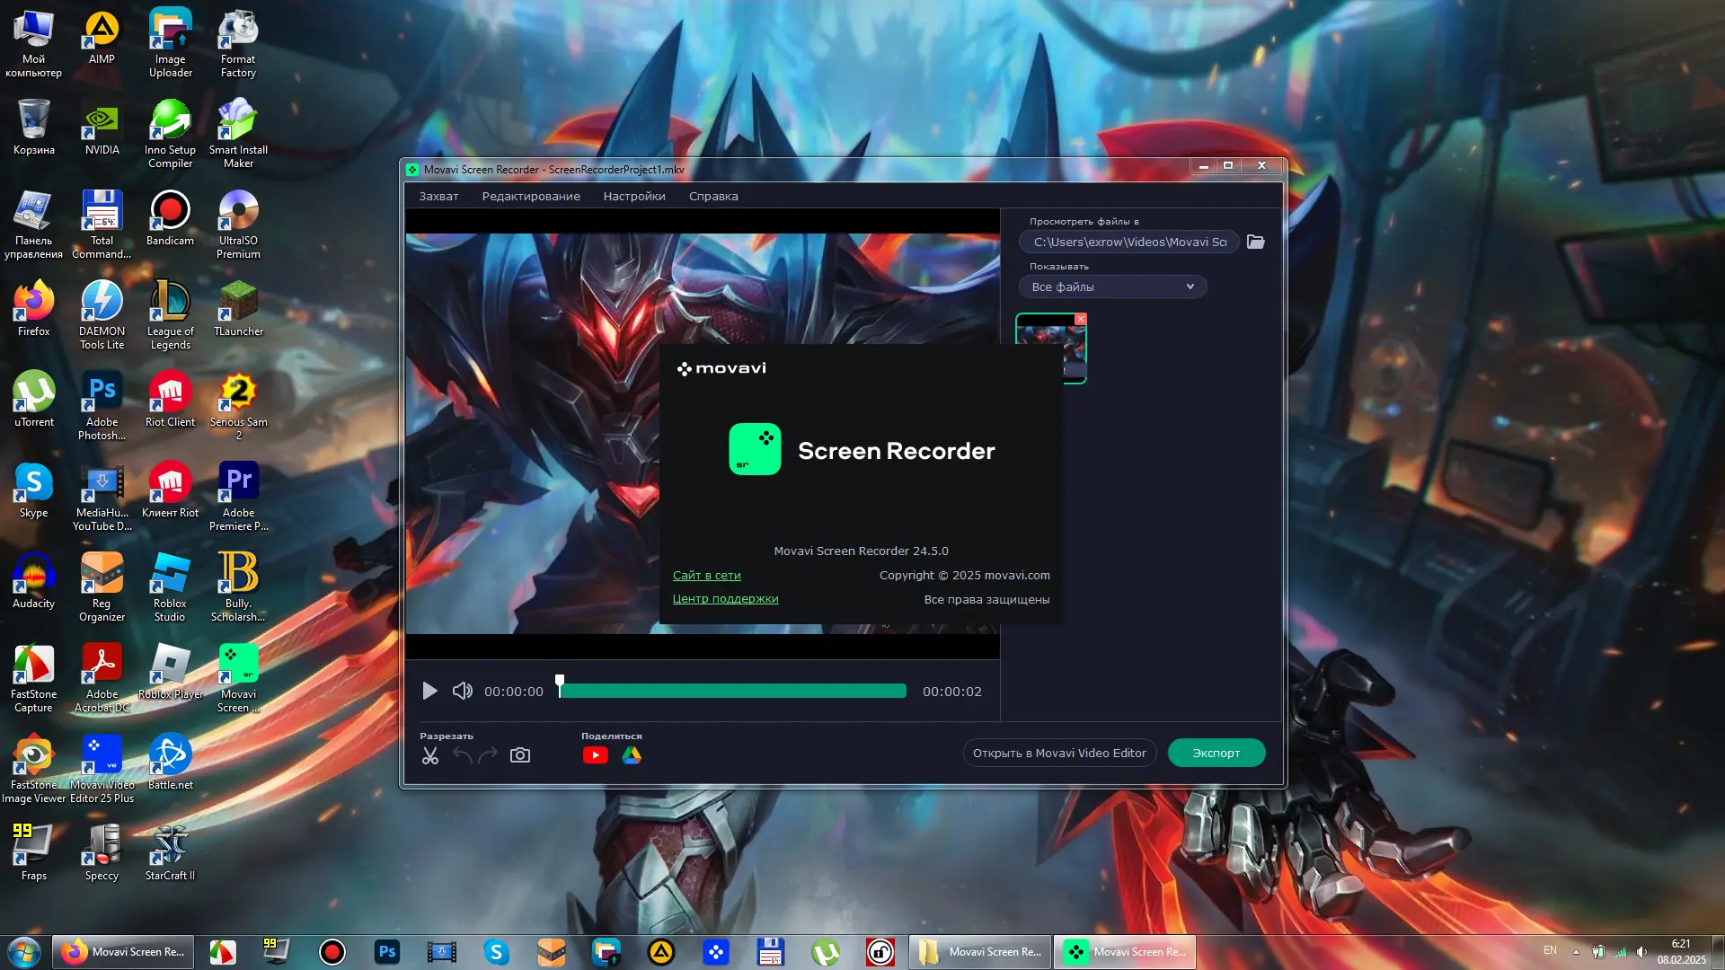Expand the Все файлы dropdown
The height and width of the screenshot is (970, 1725).
tap(1112, 287)
